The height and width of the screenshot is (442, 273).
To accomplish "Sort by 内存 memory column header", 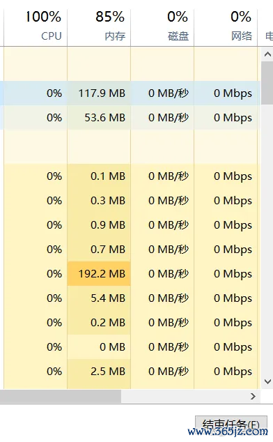I will pyautogui.click(x=99, y=26).
